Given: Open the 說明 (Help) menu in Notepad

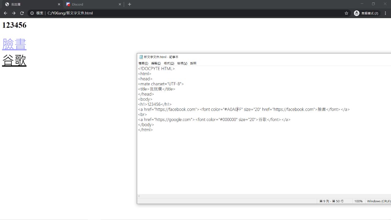Looking at the screenshot, I should (193, 63).
